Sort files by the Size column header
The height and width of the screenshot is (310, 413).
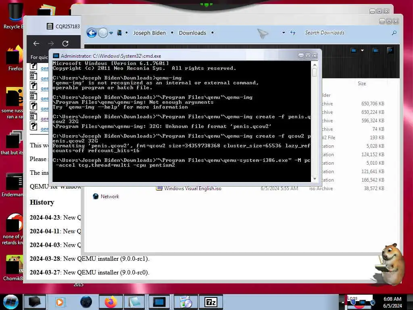pyautogui.click(x=361, y=84)
